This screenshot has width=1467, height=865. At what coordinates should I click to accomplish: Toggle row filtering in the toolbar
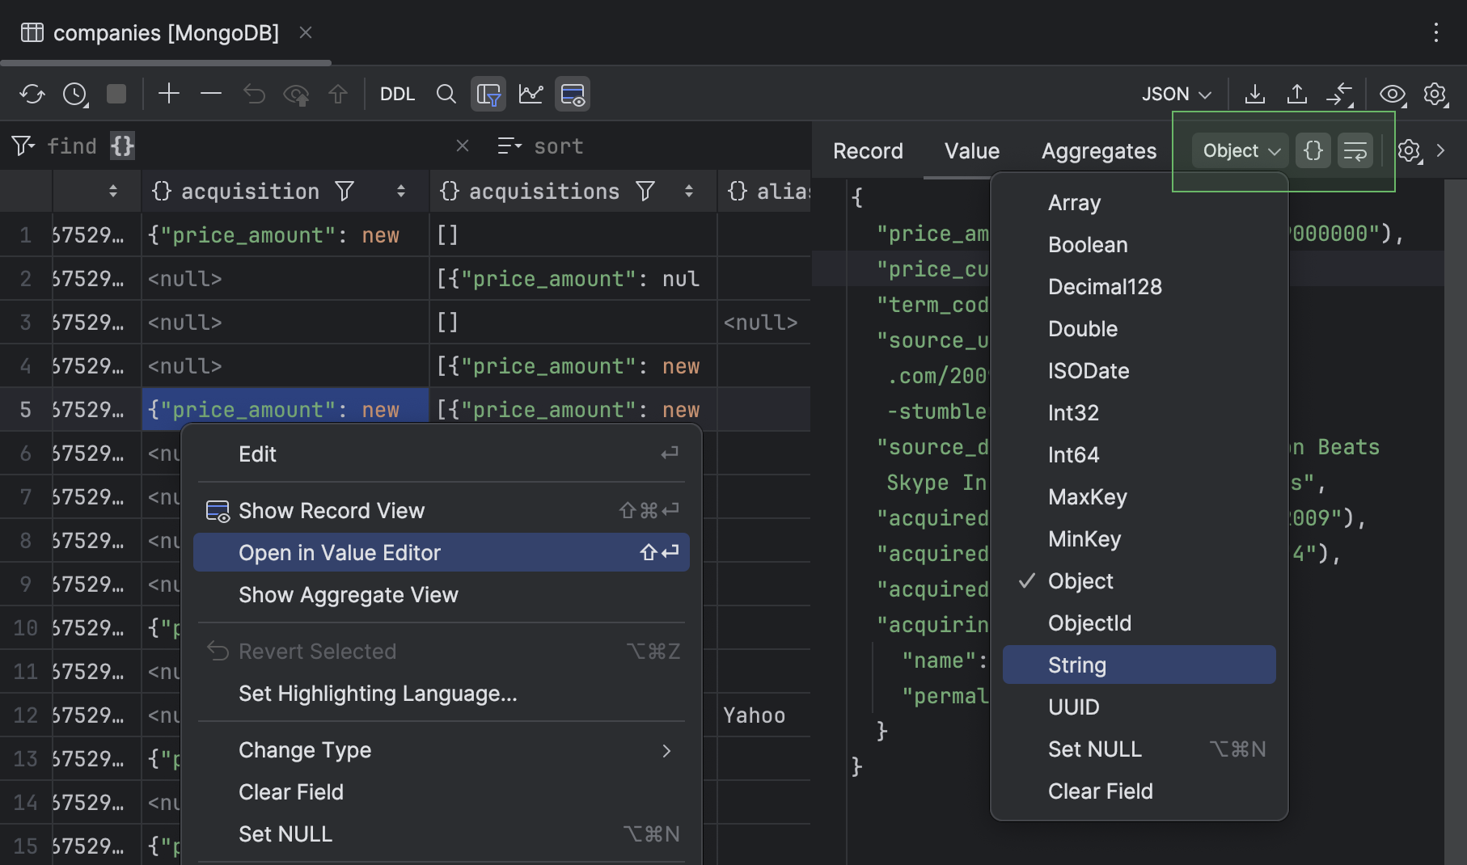point(488,93)
